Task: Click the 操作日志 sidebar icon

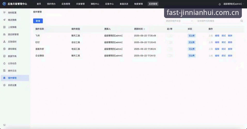Action: (x=4, y=71)
